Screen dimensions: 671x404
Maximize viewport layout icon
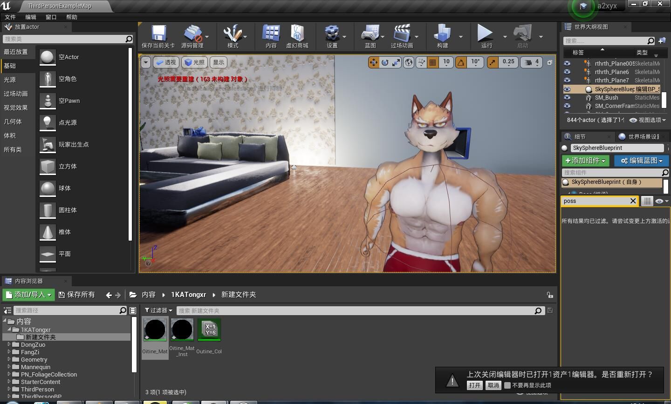point(550,62)
